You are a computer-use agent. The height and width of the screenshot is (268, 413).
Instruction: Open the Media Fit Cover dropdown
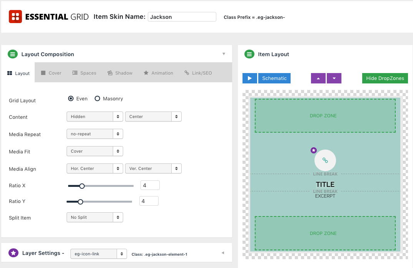(x=95, y=151)
